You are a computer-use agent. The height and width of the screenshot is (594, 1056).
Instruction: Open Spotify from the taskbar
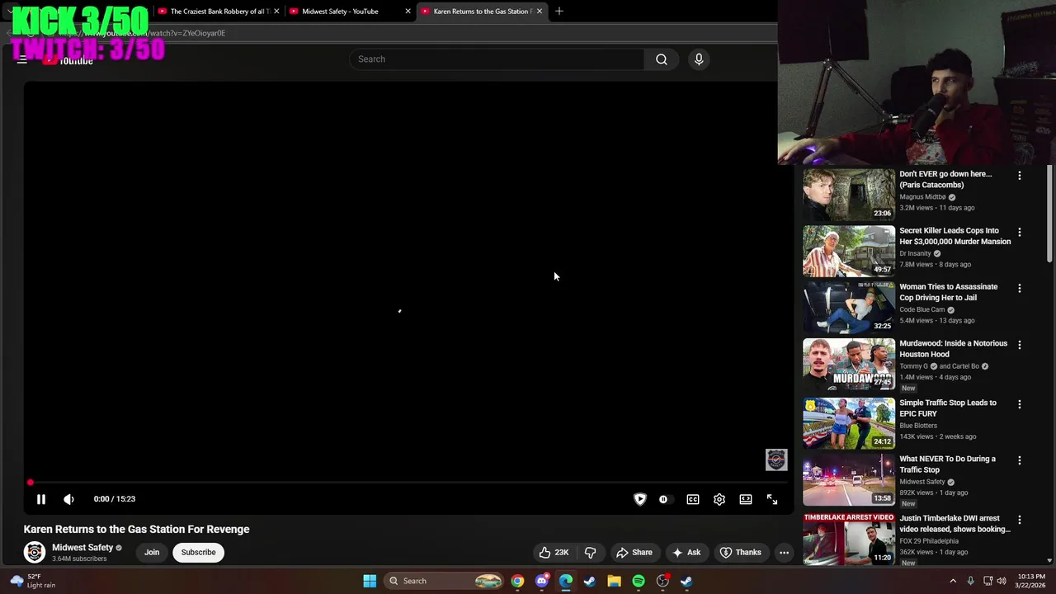coord(639,581)
